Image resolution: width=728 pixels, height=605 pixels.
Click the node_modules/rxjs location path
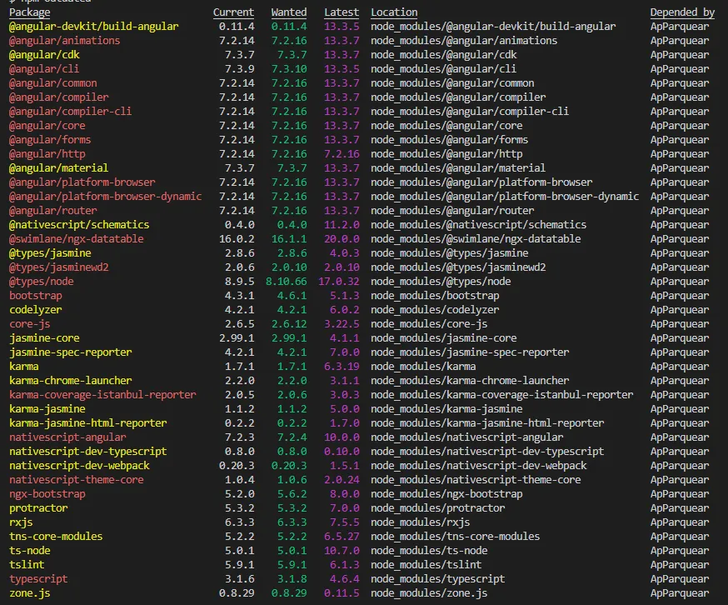[420, 522]
